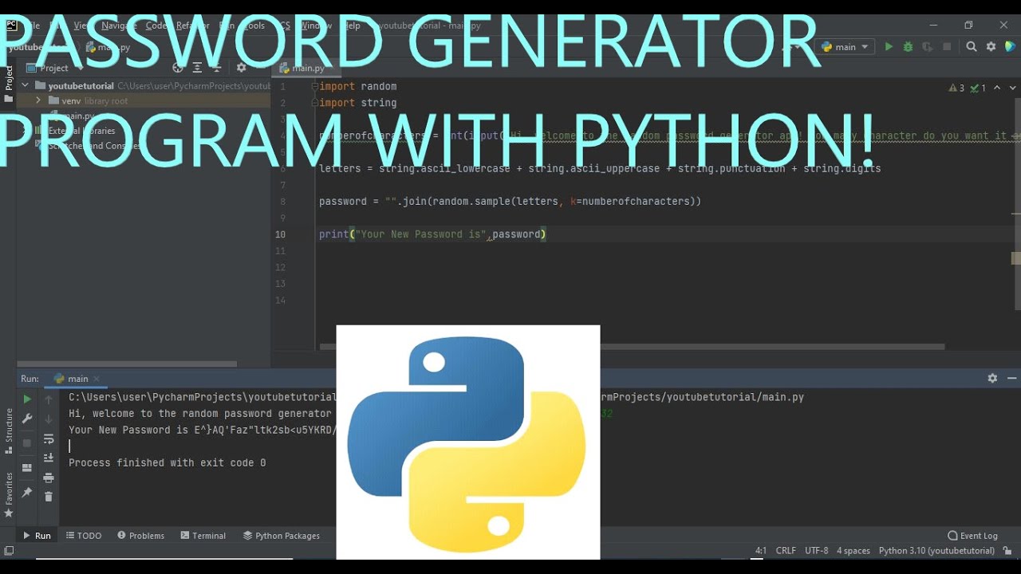Click the editor horizontal scrollbar

[632, 347]
